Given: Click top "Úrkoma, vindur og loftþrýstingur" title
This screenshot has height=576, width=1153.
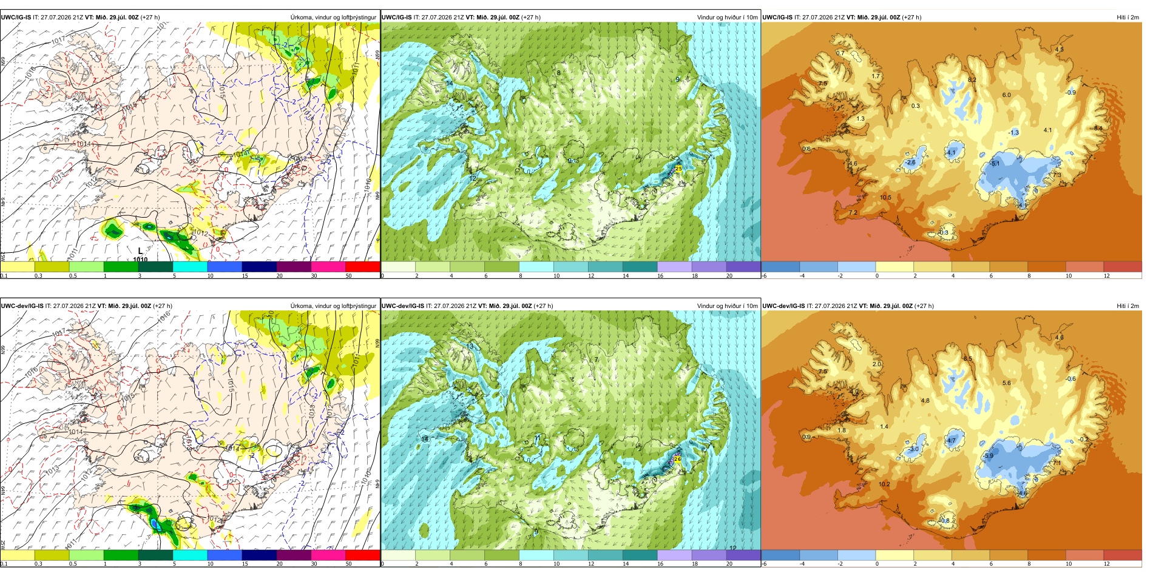Looking at the screenshot, I should coord(333,17).
